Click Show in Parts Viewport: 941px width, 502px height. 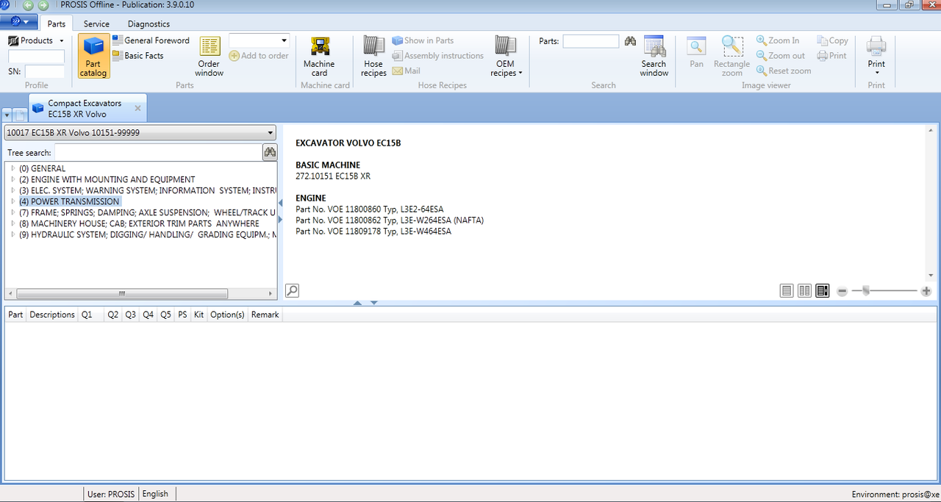(x=423, y=40)
